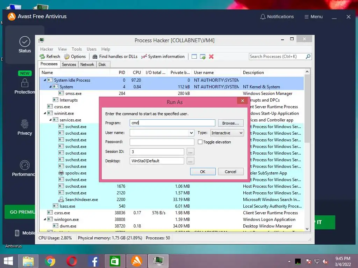358x268 pixels.
Task: Switch to Avast from taskbar
Action: 137,261
